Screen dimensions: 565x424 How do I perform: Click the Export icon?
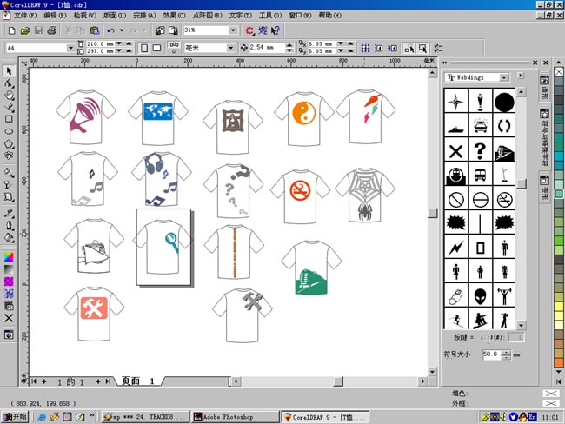click(x=173, y=30)
